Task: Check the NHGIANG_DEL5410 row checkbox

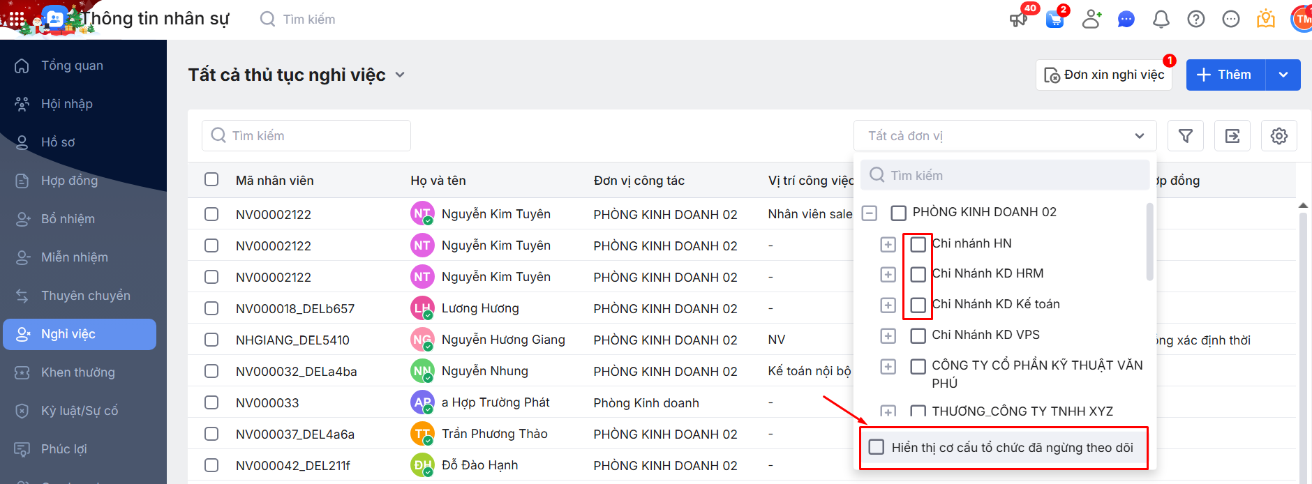Action: click(211, 340)
